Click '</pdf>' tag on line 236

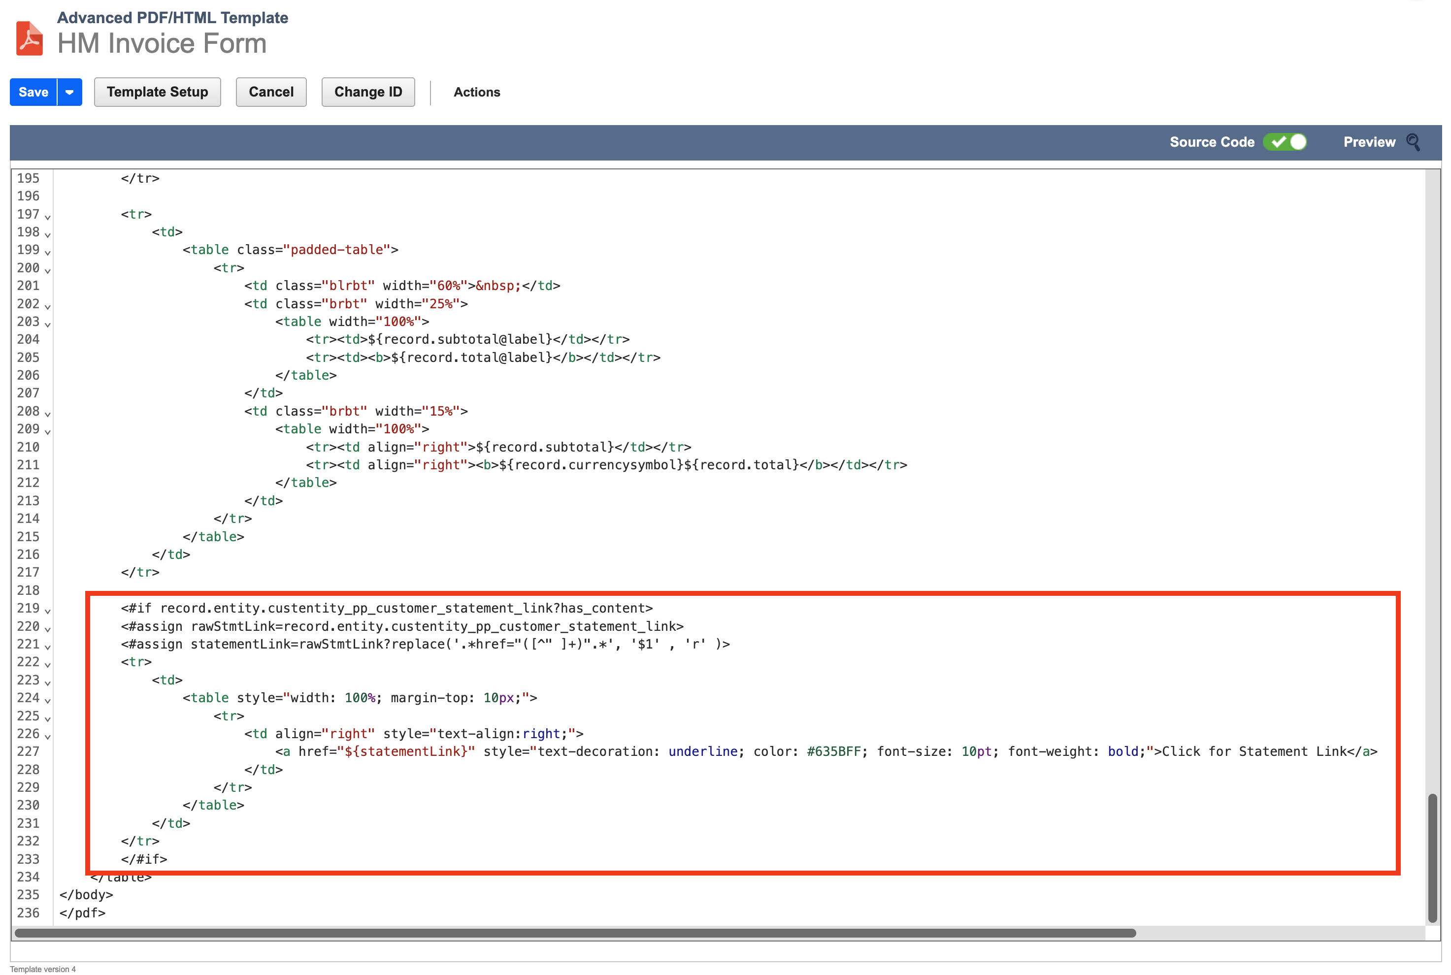click(82, 913)
